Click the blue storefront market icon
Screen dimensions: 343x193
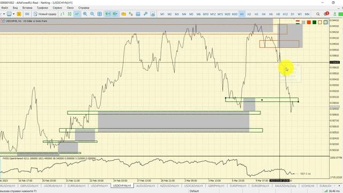(x=138, y=14)
